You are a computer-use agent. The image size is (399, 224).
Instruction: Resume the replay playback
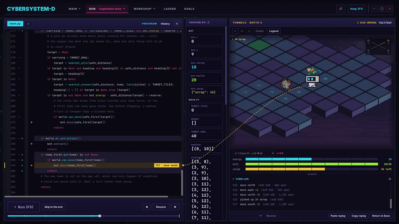coord(161,207)
